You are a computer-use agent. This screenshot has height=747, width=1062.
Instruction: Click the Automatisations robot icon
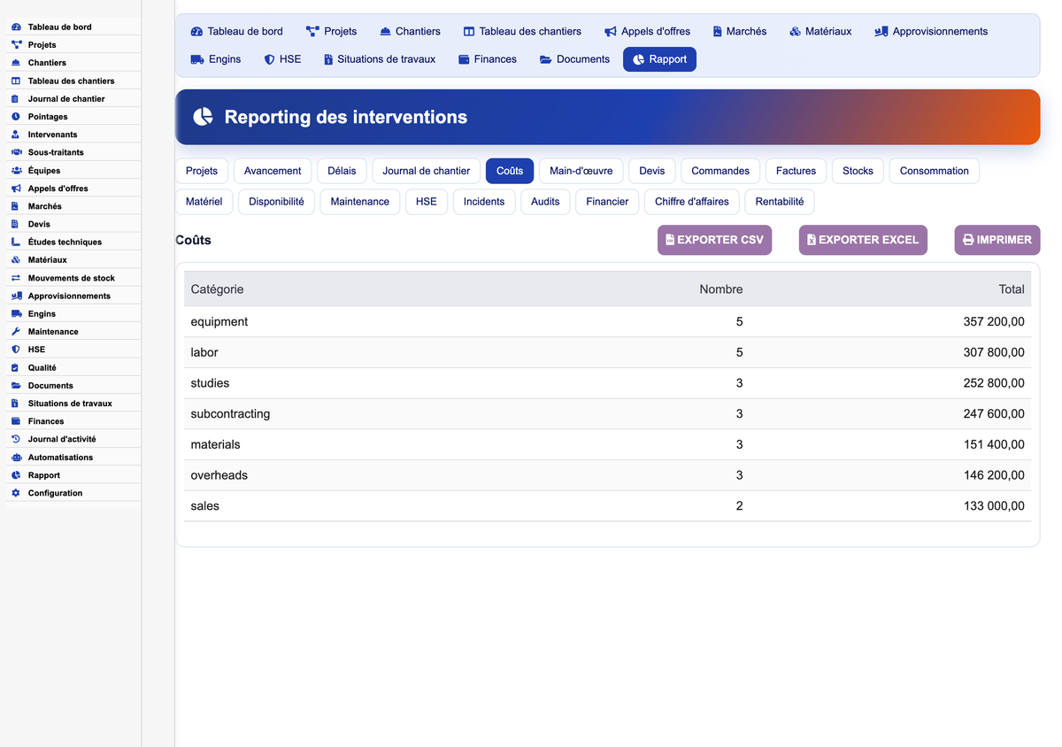(x=16, y=458)
